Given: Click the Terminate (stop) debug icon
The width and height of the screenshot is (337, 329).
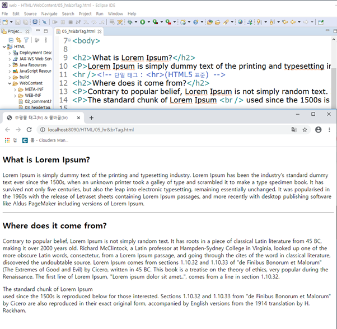Looking at the screenshot, I should [x=71, y=22].
